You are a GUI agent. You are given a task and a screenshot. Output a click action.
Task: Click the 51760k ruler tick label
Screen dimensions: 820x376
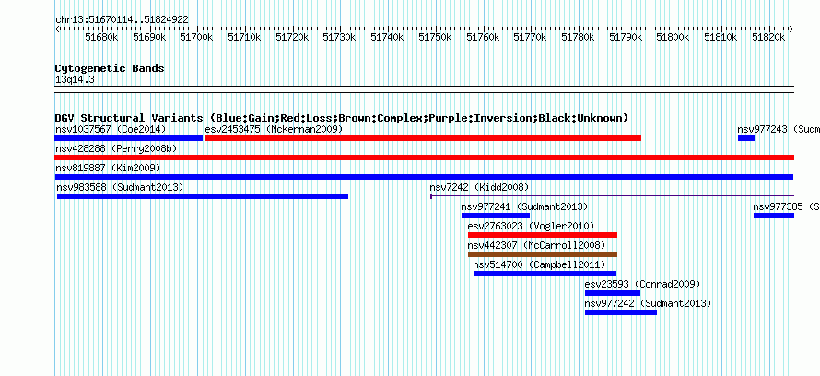click(x=483, y=37)
